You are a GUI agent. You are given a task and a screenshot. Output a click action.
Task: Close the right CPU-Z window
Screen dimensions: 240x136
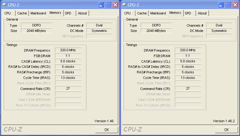[235, 5]
